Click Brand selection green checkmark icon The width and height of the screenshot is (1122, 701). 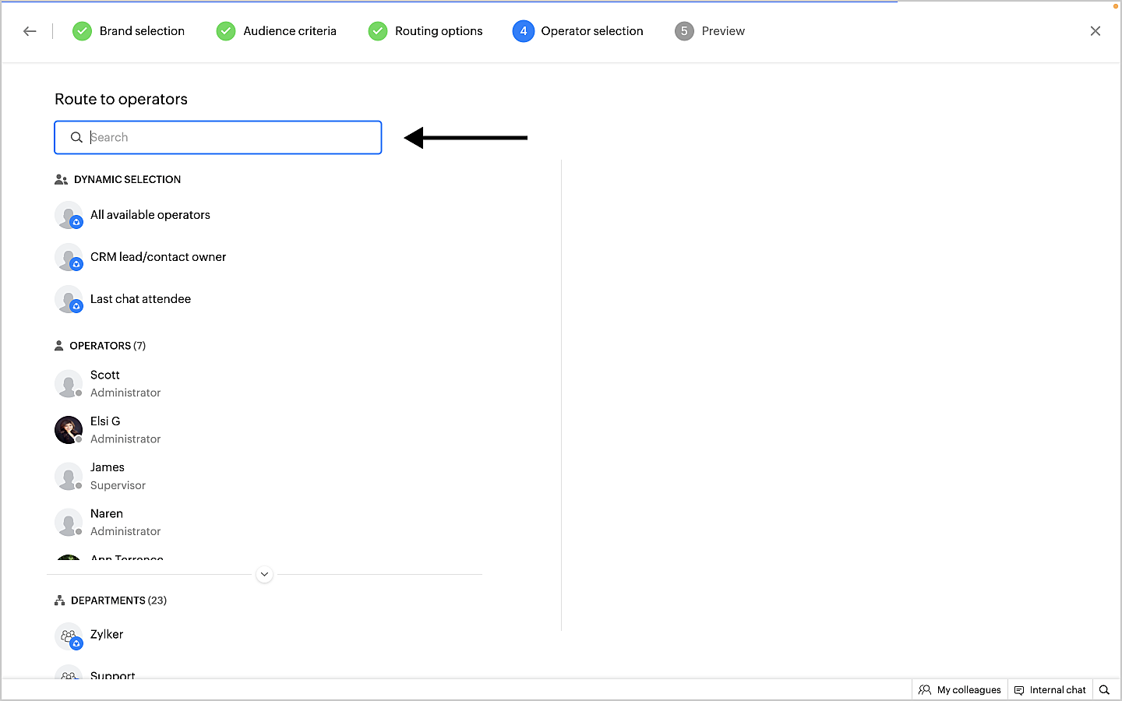[82, 31]
